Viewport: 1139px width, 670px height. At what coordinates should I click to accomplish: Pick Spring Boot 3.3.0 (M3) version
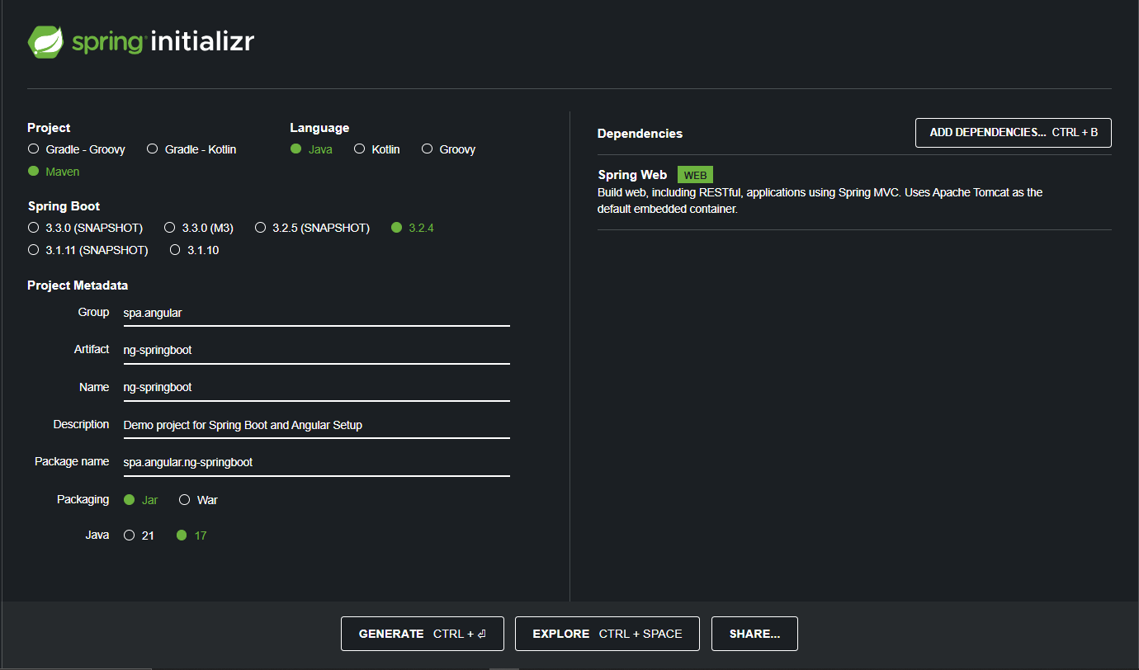coord(170,228)
